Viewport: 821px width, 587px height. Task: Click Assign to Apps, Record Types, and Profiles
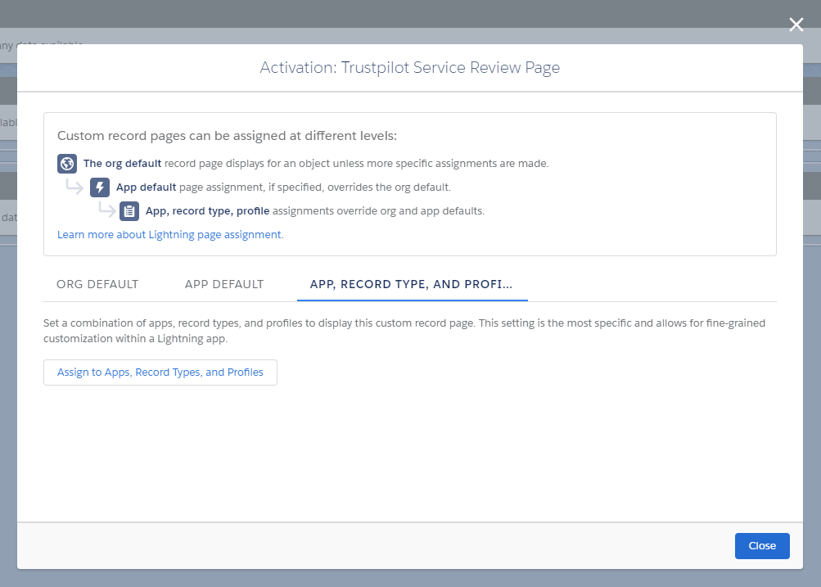pos(160,372)
